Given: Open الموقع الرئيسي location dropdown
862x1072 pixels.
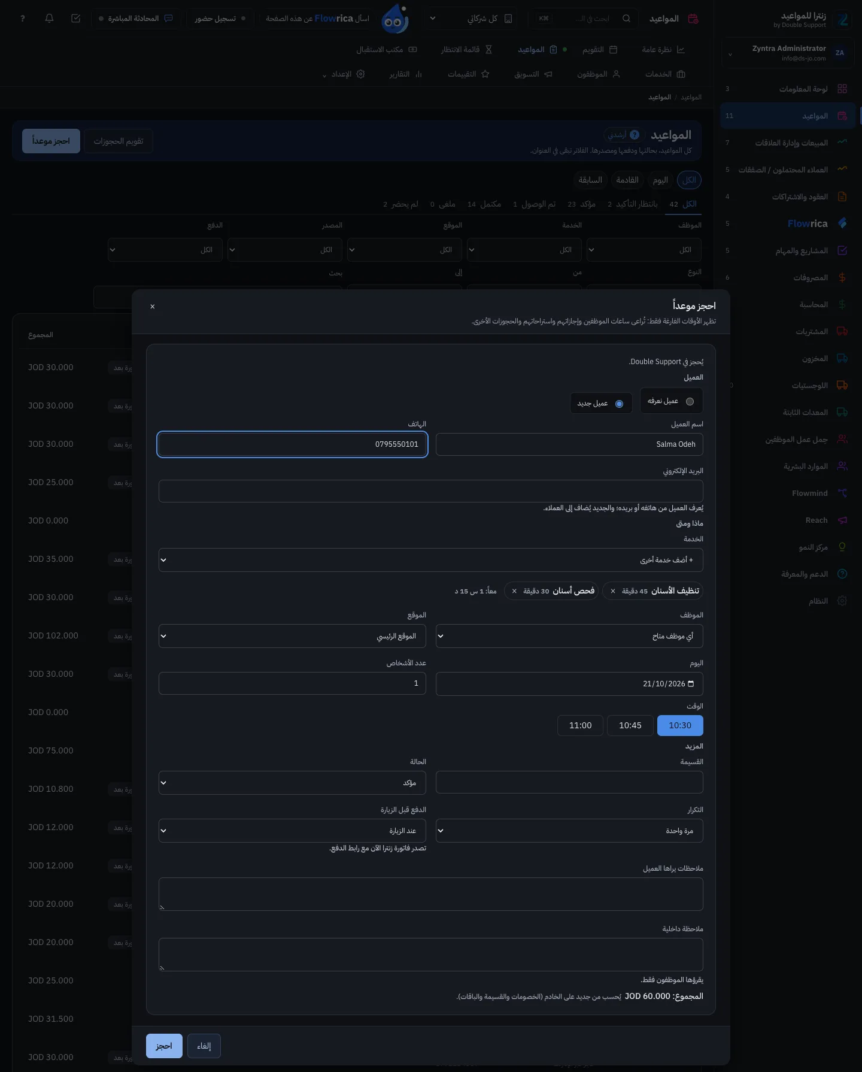Looking at the screenshot, I should click(x=292, y=636).
